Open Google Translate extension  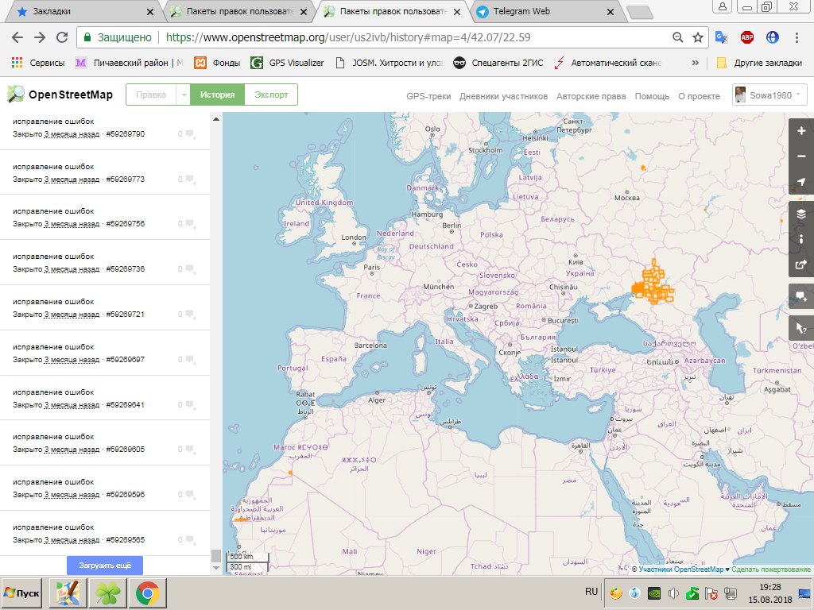click(x=721, y=37)
